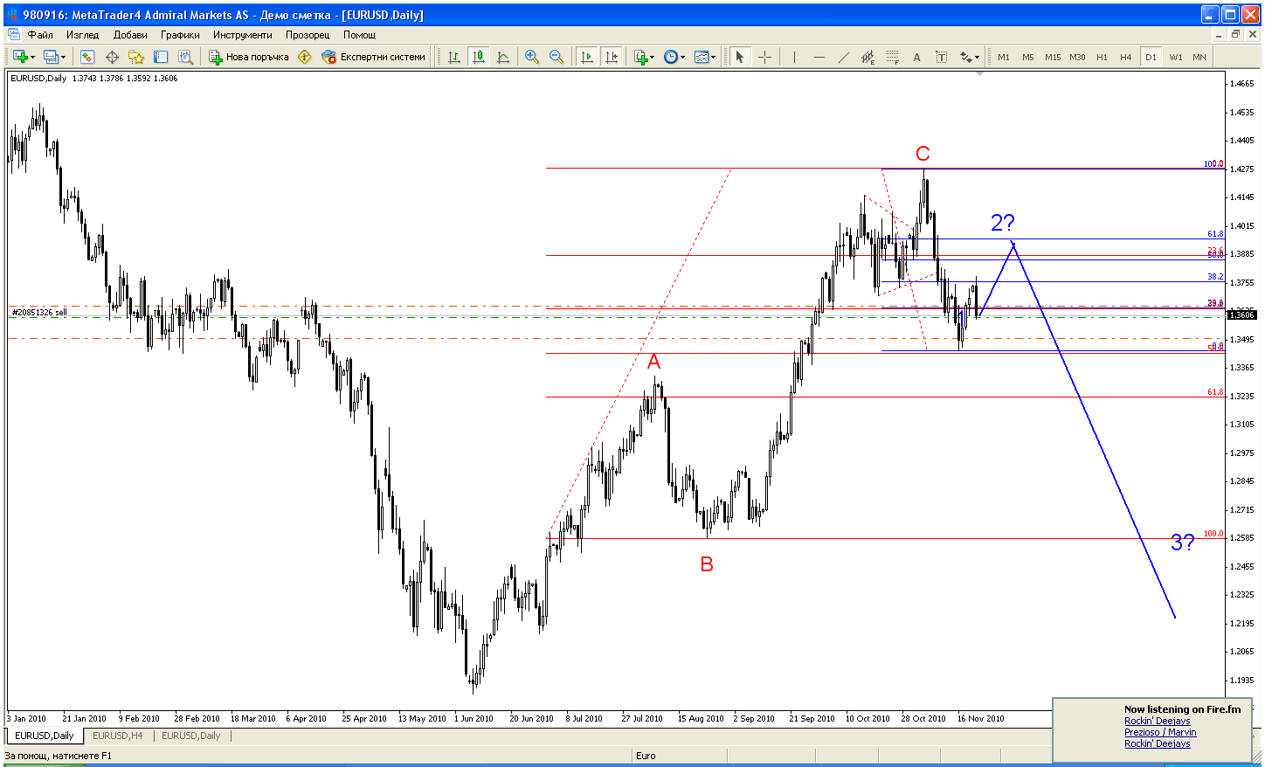Select the vertical line drawing tool
1265x767 pixels.
coord(794,57)
